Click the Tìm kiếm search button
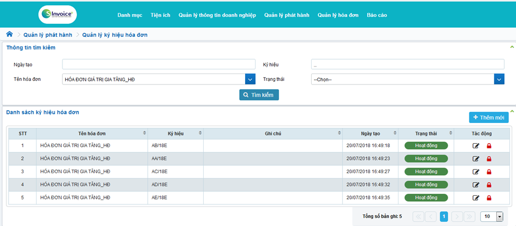Screen dimensions: 516x226 [259, 95]
